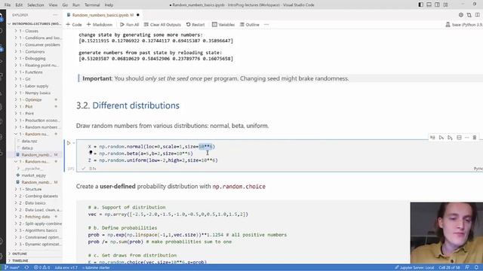Open notifications bell in status bar
483x271 pixels.
(476, 268)
